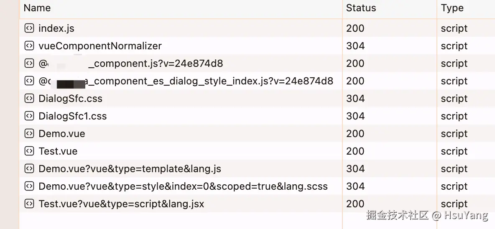Select the Demo.vue style scoped scss request
This screenshot has width=495, height=229.
[183, 186]
